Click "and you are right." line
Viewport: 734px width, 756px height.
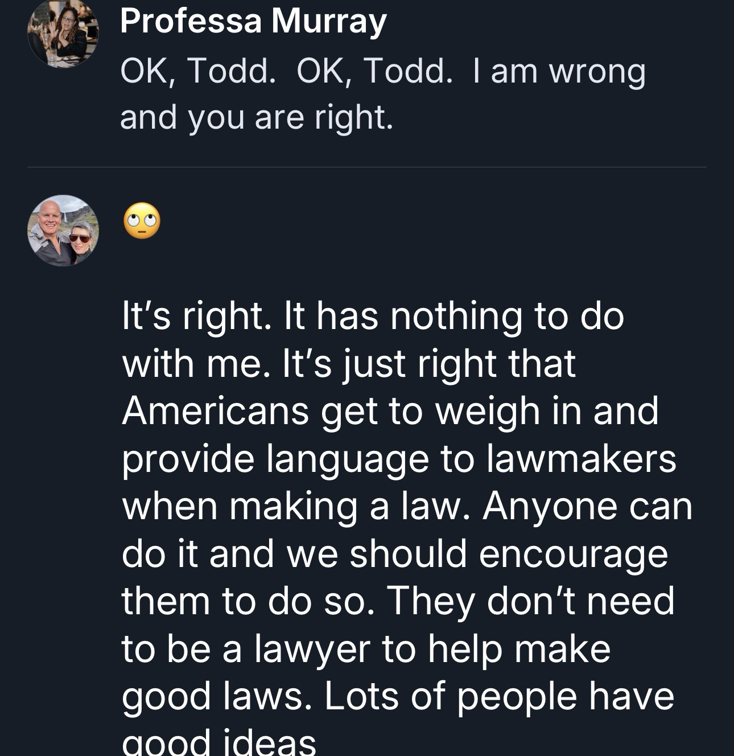tap(257, 117)
